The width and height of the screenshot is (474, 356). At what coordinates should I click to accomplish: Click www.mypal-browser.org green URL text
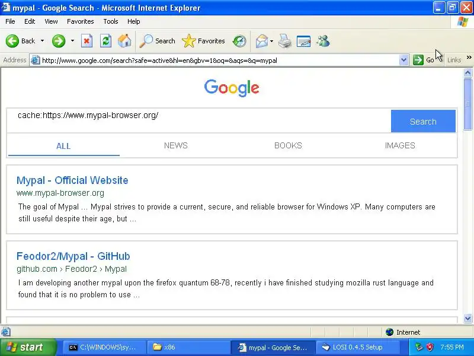[60, 193]
